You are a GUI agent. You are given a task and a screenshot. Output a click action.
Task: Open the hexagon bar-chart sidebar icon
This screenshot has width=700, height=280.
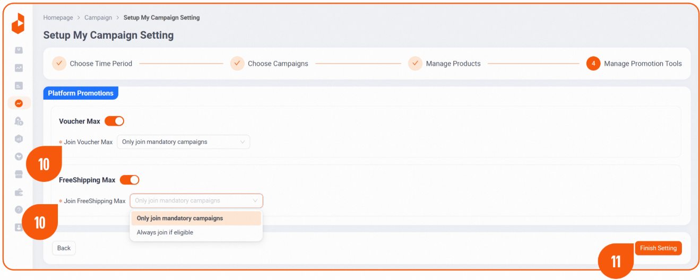19,139
